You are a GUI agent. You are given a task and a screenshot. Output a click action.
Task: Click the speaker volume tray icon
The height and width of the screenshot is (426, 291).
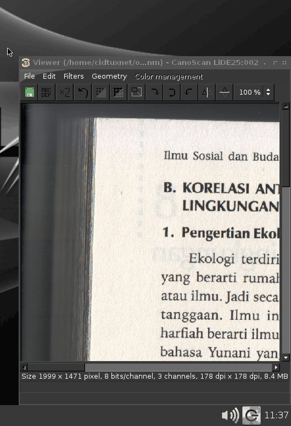230,415
